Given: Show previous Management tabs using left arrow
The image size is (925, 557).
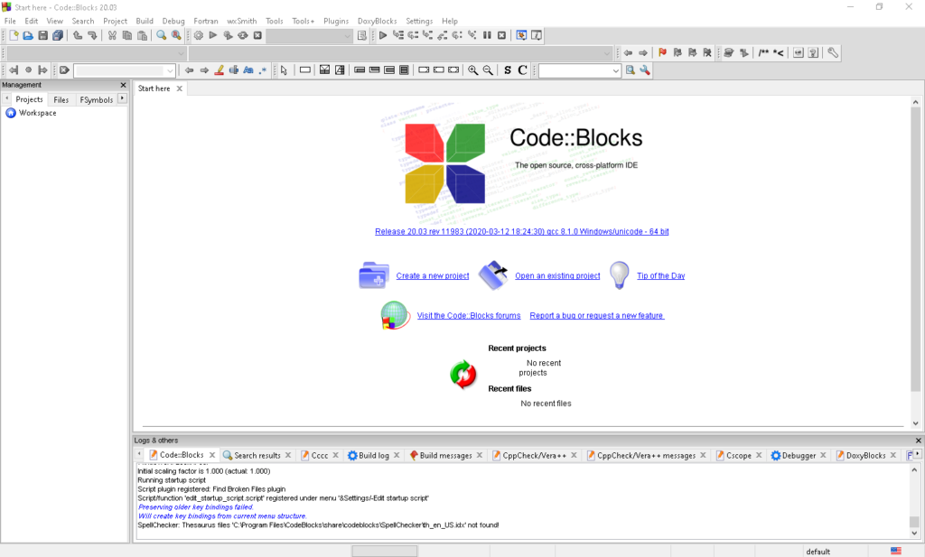Looking at the screenshot, I should pos(6,98).
